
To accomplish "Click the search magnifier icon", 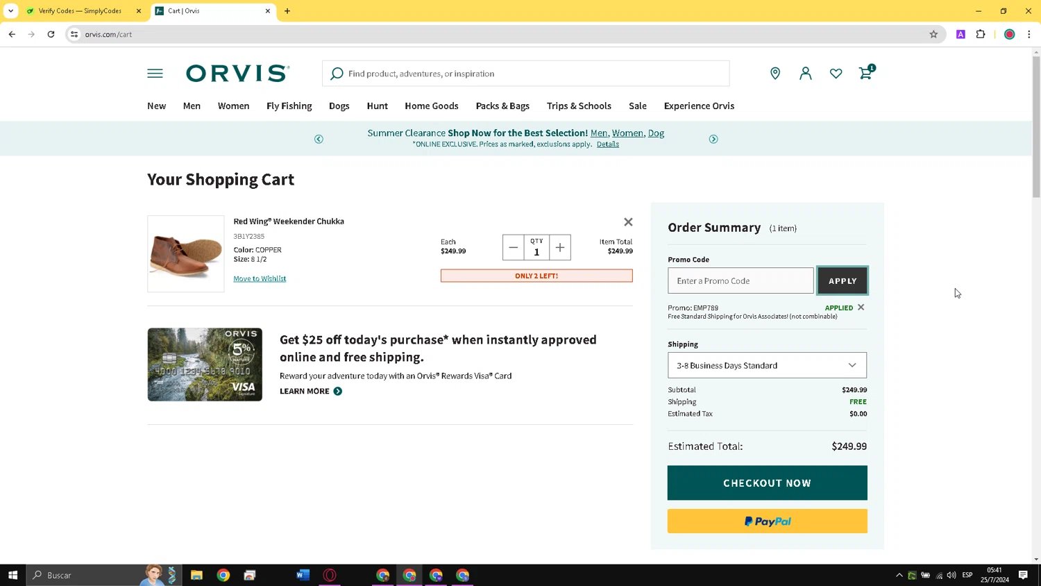I will (337, 74).
